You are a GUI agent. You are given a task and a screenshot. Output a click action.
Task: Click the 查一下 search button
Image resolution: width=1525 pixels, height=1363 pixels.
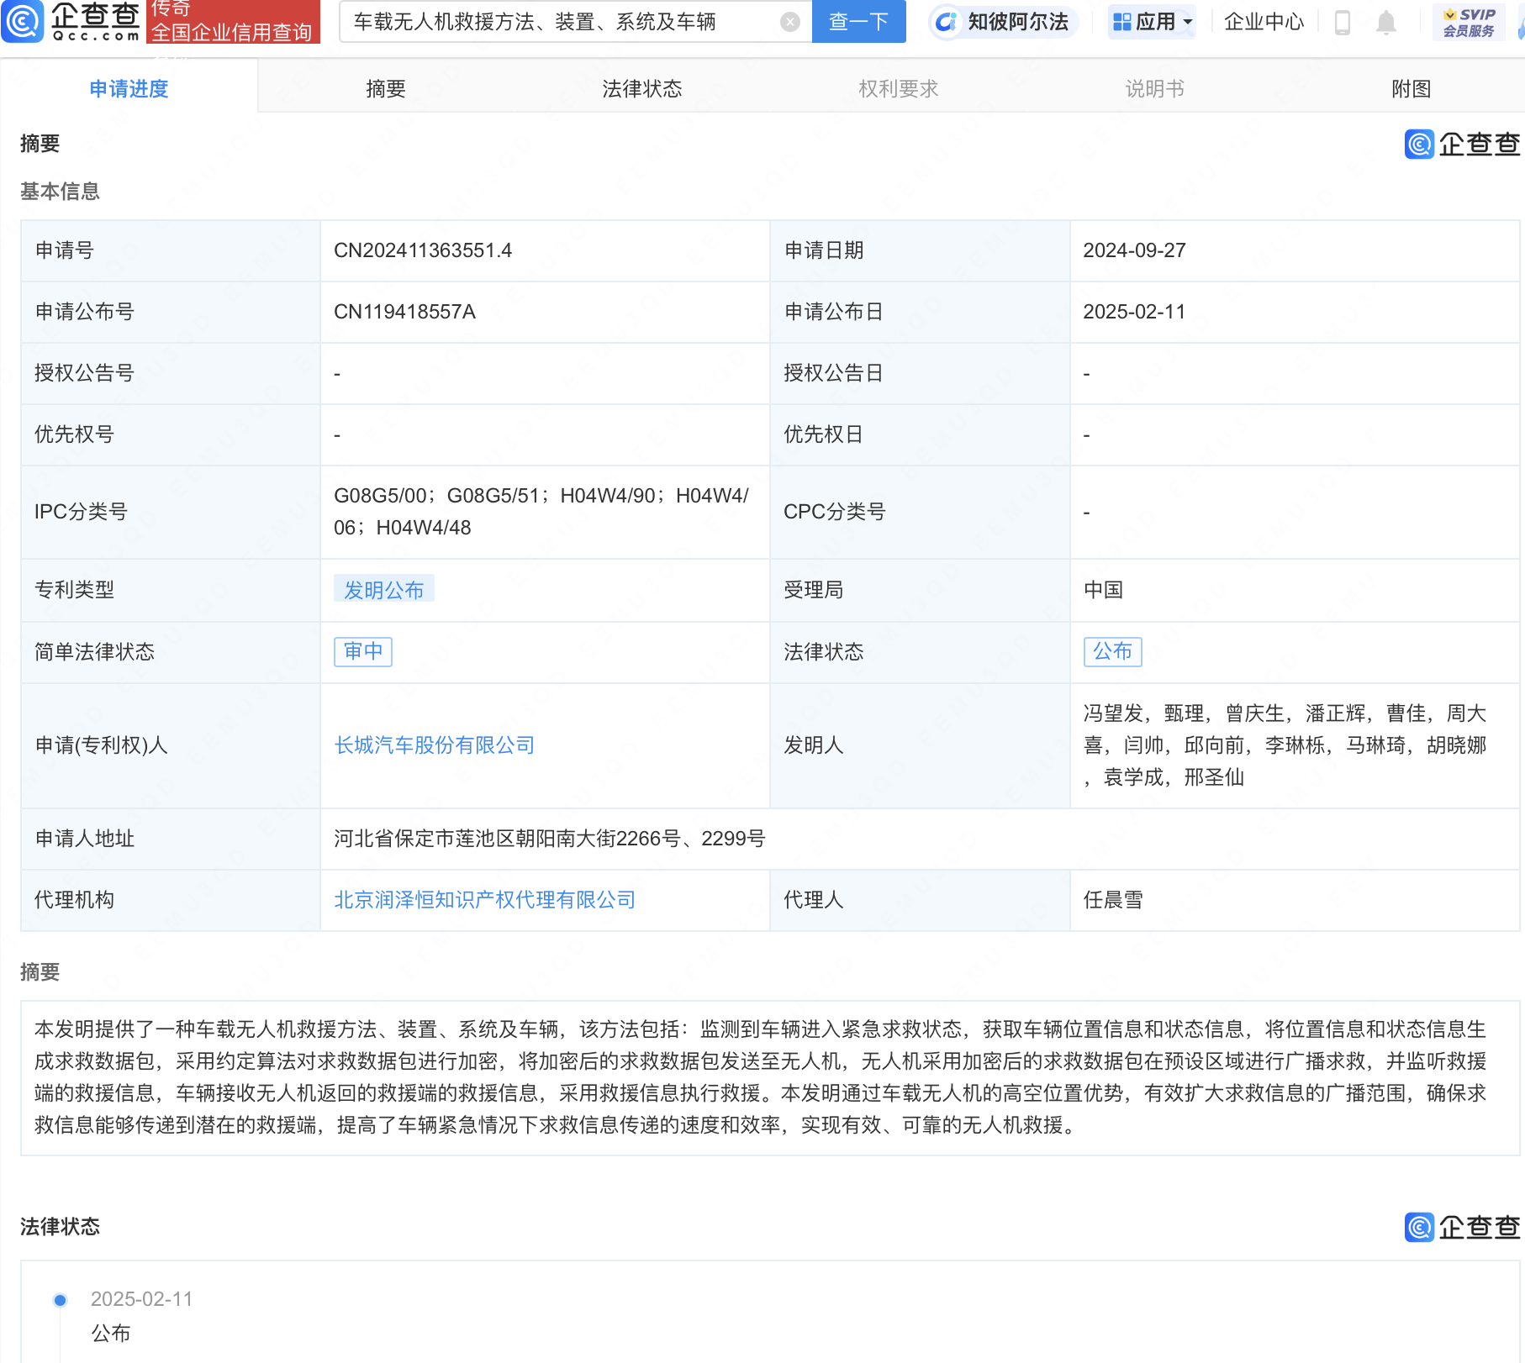point(858,22)
